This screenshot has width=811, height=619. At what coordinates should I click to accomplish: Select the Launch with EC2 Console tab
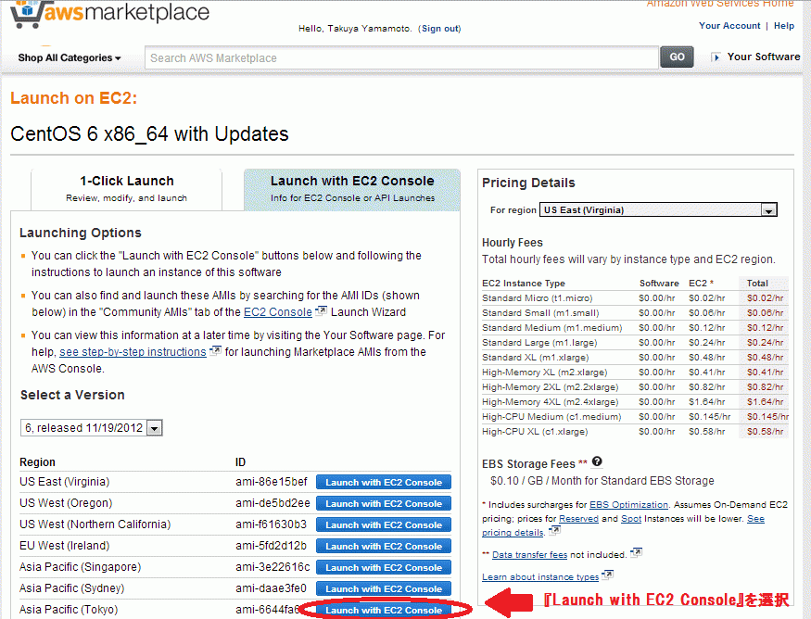(x=352, y=189)
